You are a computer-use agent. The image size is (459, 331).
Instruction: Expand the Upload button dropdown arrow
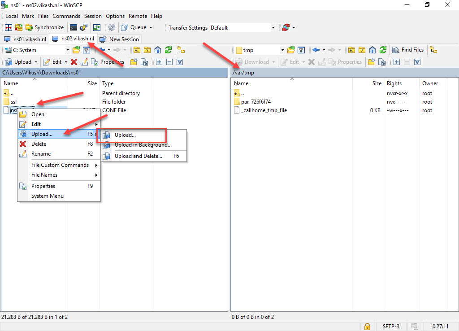(36, 62)
